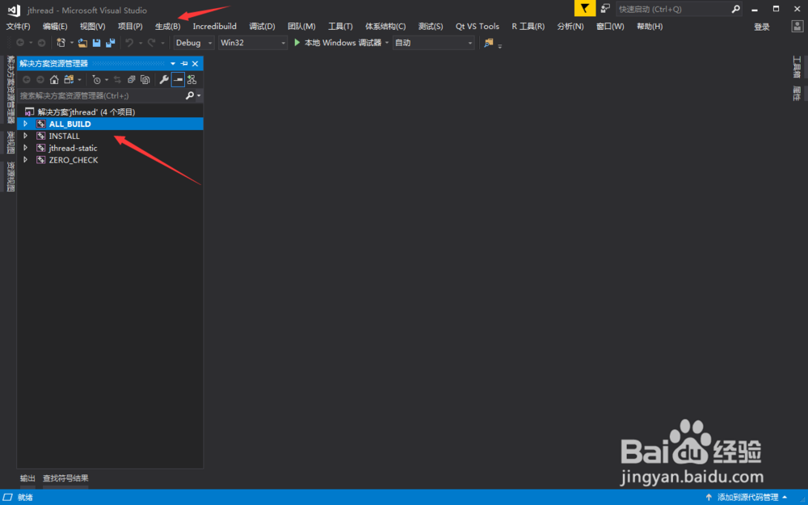This screenshot has width=808, height=505.
Task: Click the Save All icon
Action: (x=110, y=43)
